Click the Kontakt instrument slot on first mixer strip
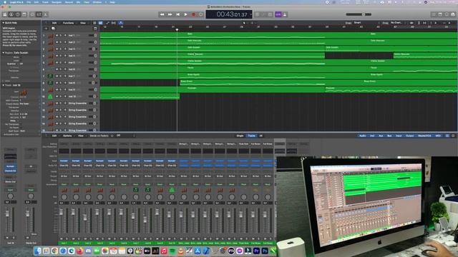The height and width of the screenshot is (257, 458). click(x=64, y=161)
